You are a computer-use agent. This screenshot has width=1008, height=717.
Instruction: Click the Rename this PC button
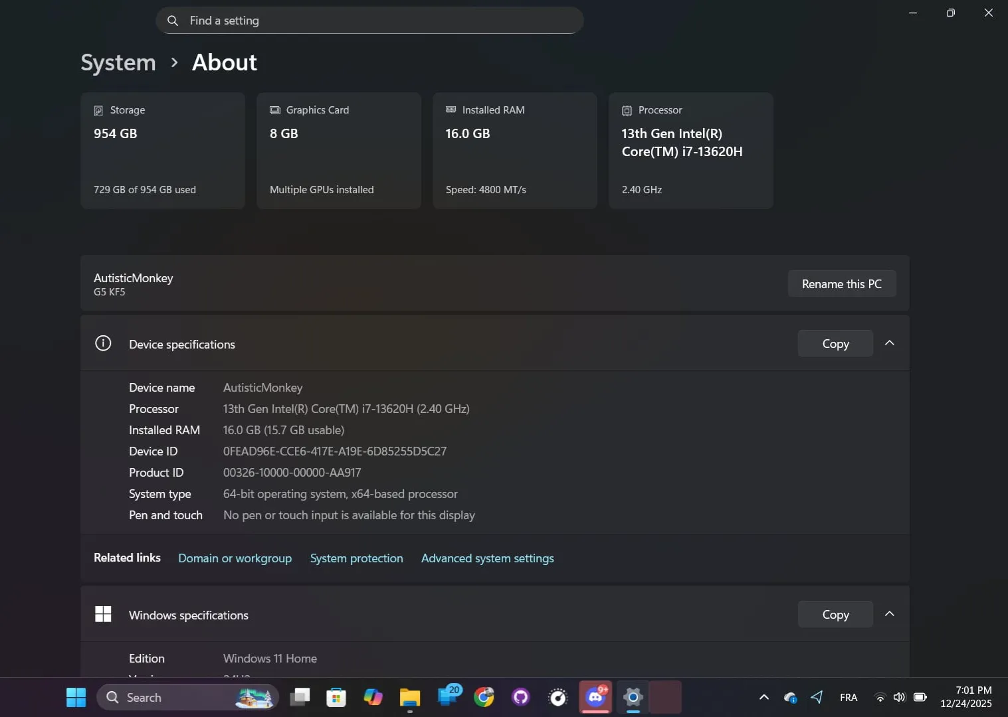click(x=841, y=283)
